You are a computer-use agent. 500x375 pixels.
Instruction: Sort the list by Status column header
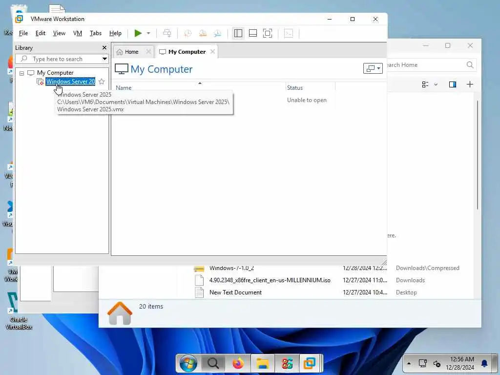(x=294, y=88)
